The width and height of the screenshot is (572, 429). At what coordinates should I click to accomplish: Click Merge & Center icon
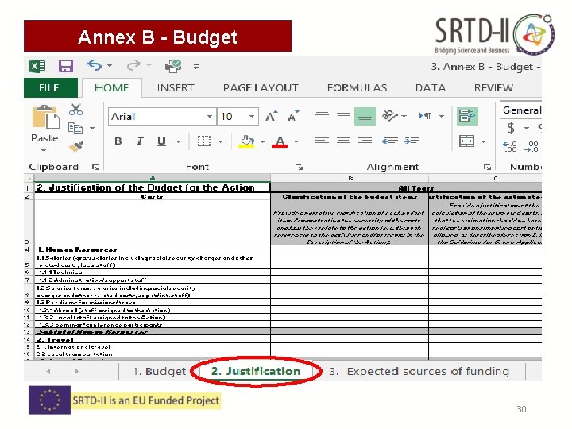pos(467,141)
